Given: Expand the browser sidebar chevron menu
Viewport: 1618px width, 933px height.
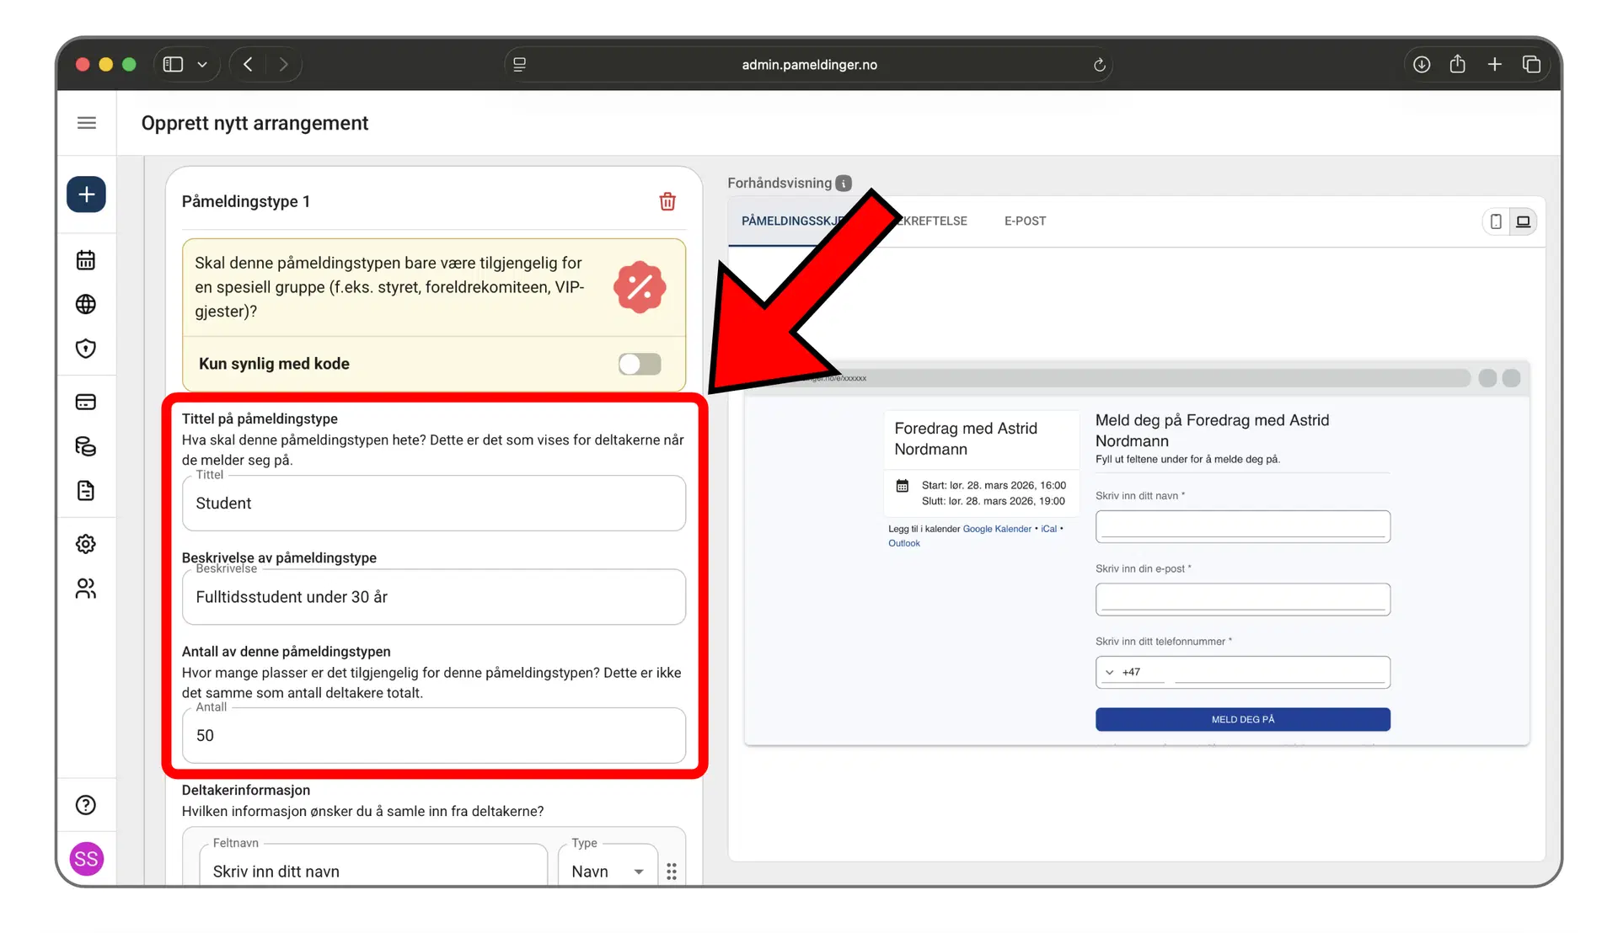Looking at the screenshot, I should 202,65.
